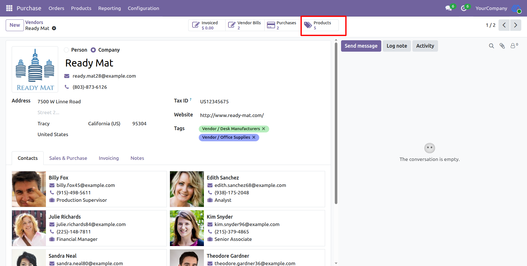
Task: Click the Activity button
Action: pyautogui.click(x=425, y=46)
